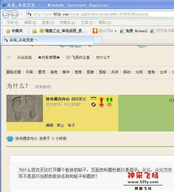Click the red-ribbon medal icon
This screenshot has width=174, height=192.
point(101,102)
